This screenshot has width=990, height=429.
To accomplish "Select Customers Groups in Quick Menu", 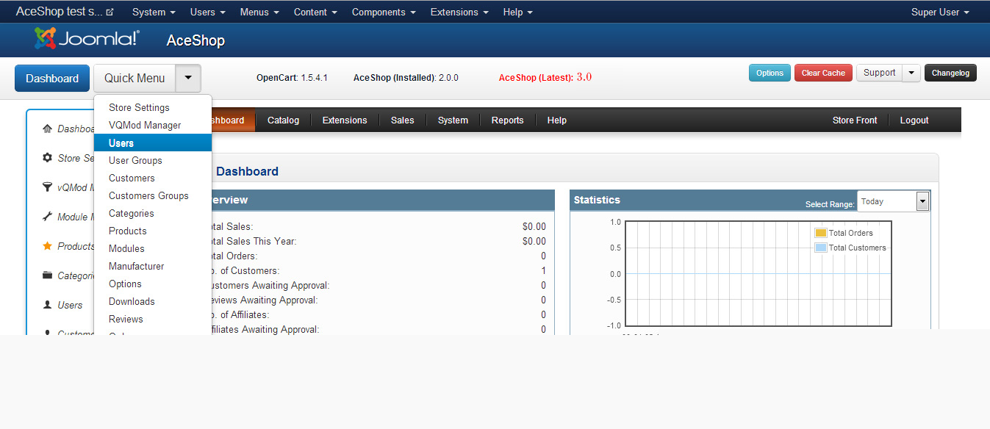I will point(153,195).
